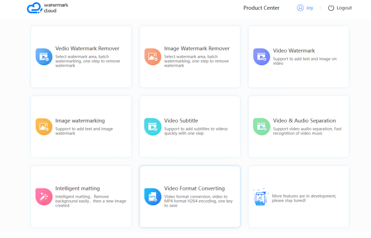This screenshot has width=371, height=238.
Task: Click 'Support to add text and image watermark'
Action: click(x=84, y=131)
